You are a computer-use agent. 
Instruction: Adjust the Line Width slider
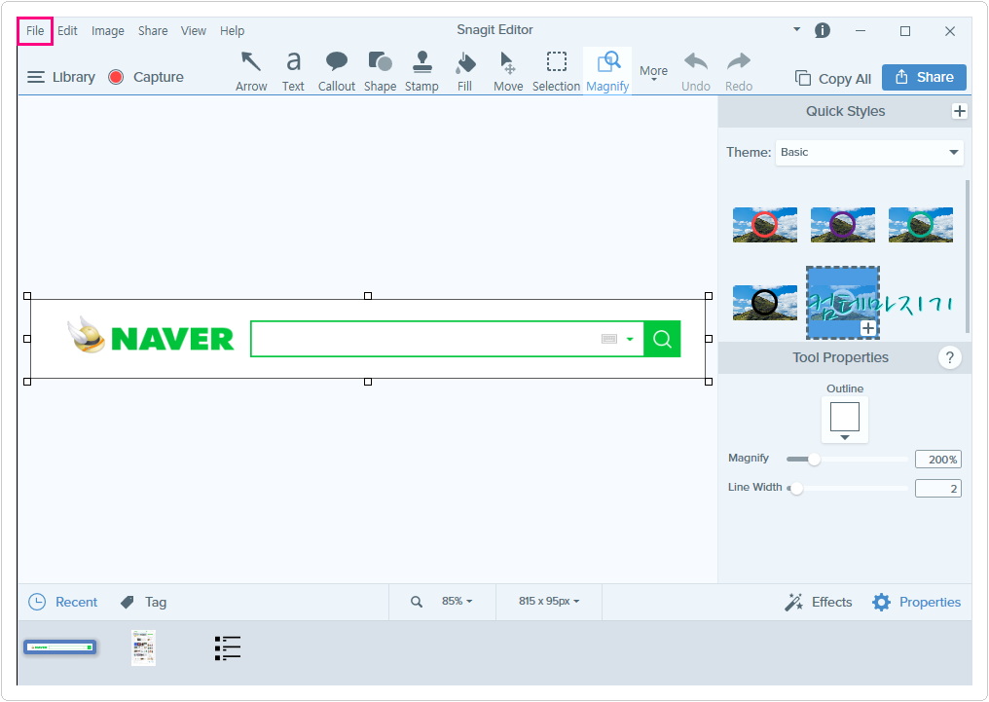[796, 488]
